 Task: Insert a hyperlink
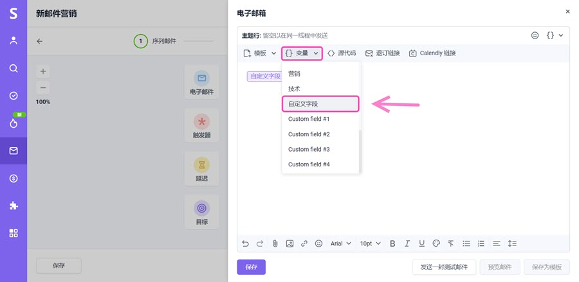pyautogui.click(x=304, y=243)
